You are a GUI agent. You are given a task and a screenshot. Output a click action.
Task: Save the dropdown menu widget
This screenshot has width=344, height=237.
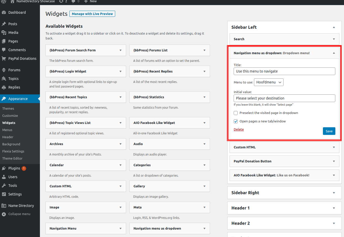click(x=329, y=131)
